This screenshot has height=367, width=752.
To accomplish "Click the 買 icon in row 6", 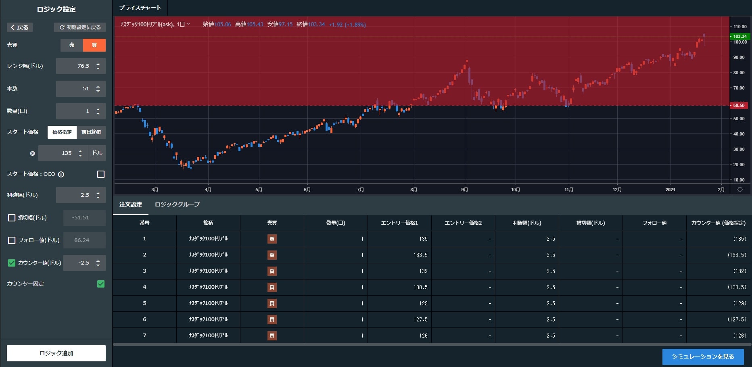I will click(x=272, y=319).
